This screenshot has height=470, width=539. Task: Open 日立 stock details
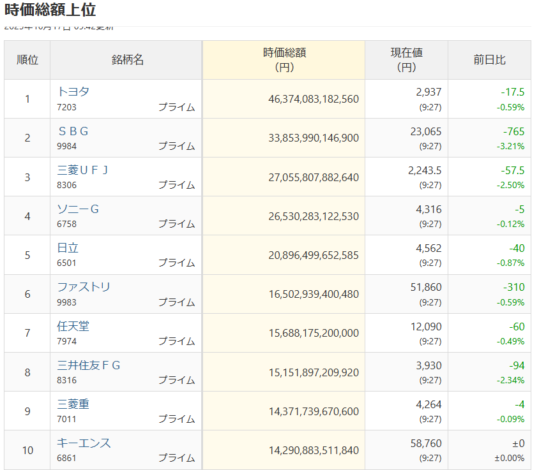(68, 248)
